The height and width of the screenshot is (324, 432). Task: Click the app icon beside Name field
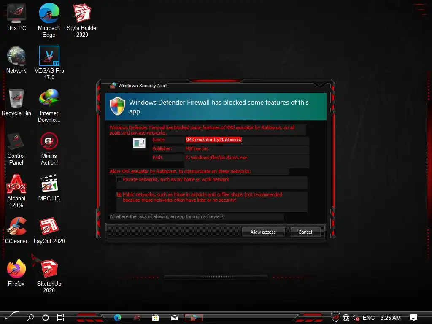(139, 143)
